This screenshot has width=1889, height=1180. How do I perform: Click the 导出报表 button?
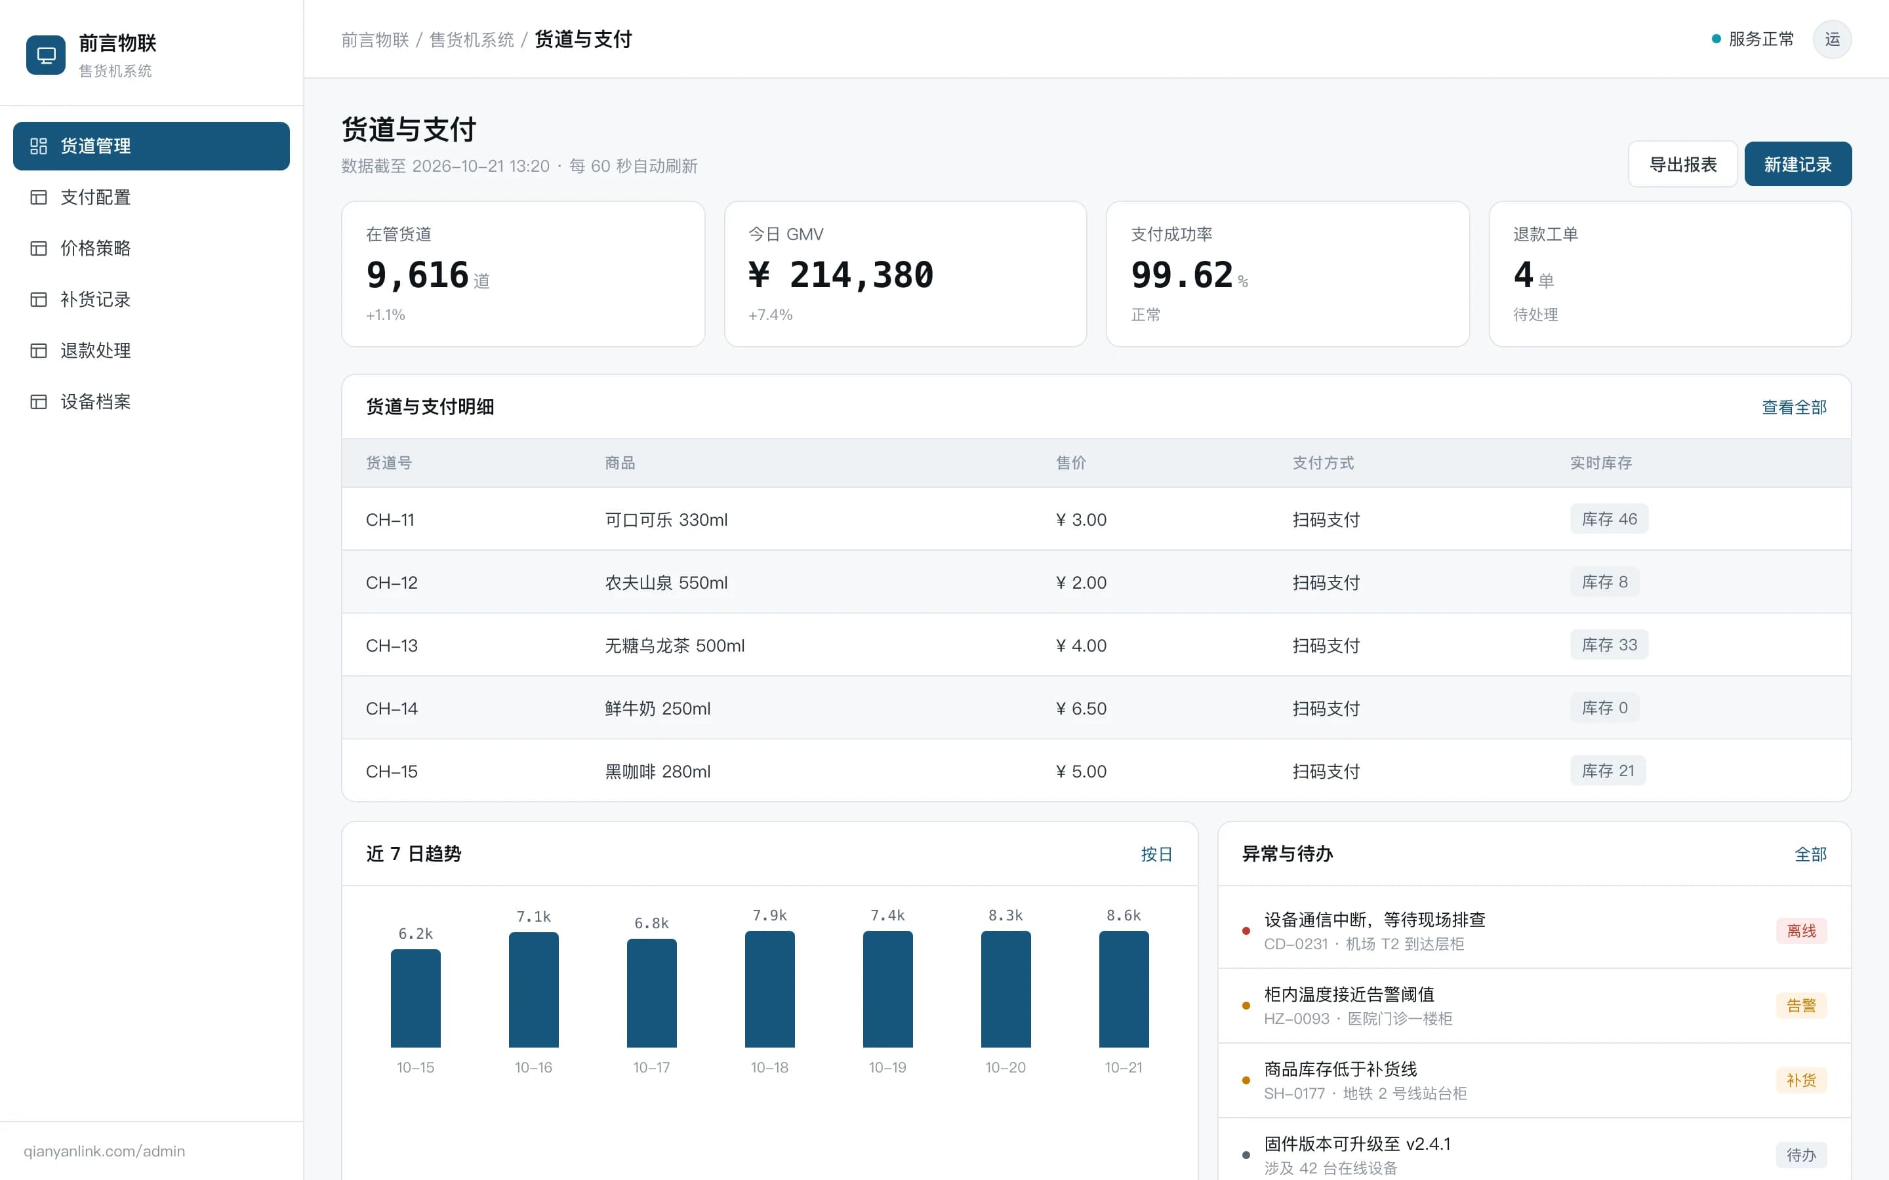1682,164
